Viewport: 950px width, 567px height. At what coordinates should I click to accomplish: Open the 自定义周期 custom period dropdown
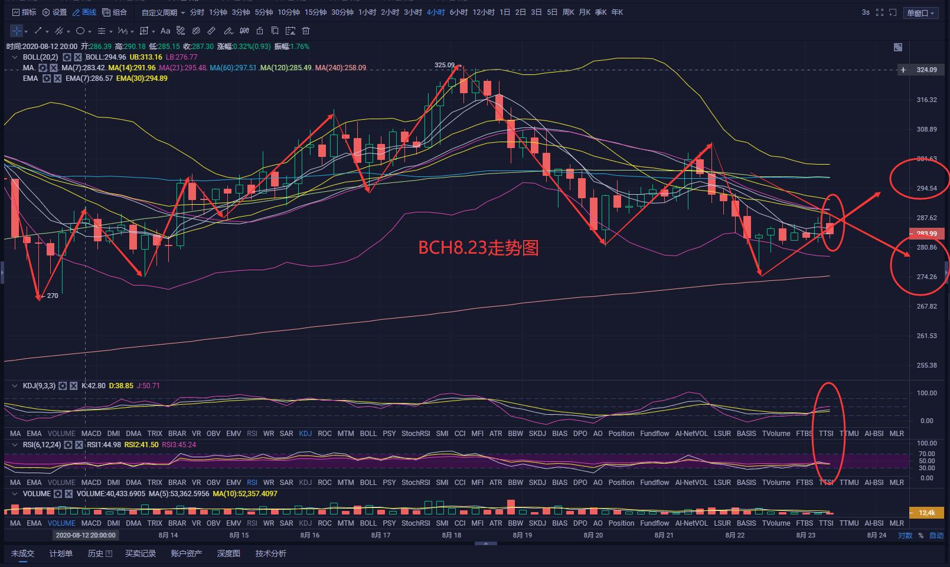[163, 12]
